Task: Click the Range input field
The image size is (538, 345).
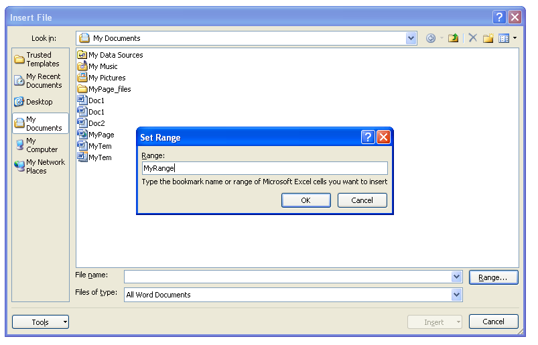Action: [265, 168]
